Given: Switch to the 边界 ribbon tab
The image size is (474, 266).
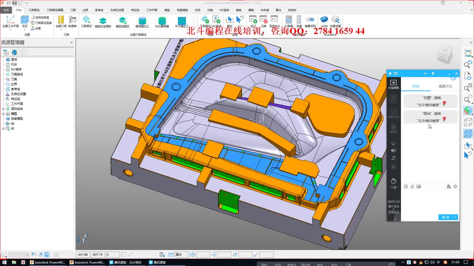Looking at the screenshot, I should click(86, 10).
